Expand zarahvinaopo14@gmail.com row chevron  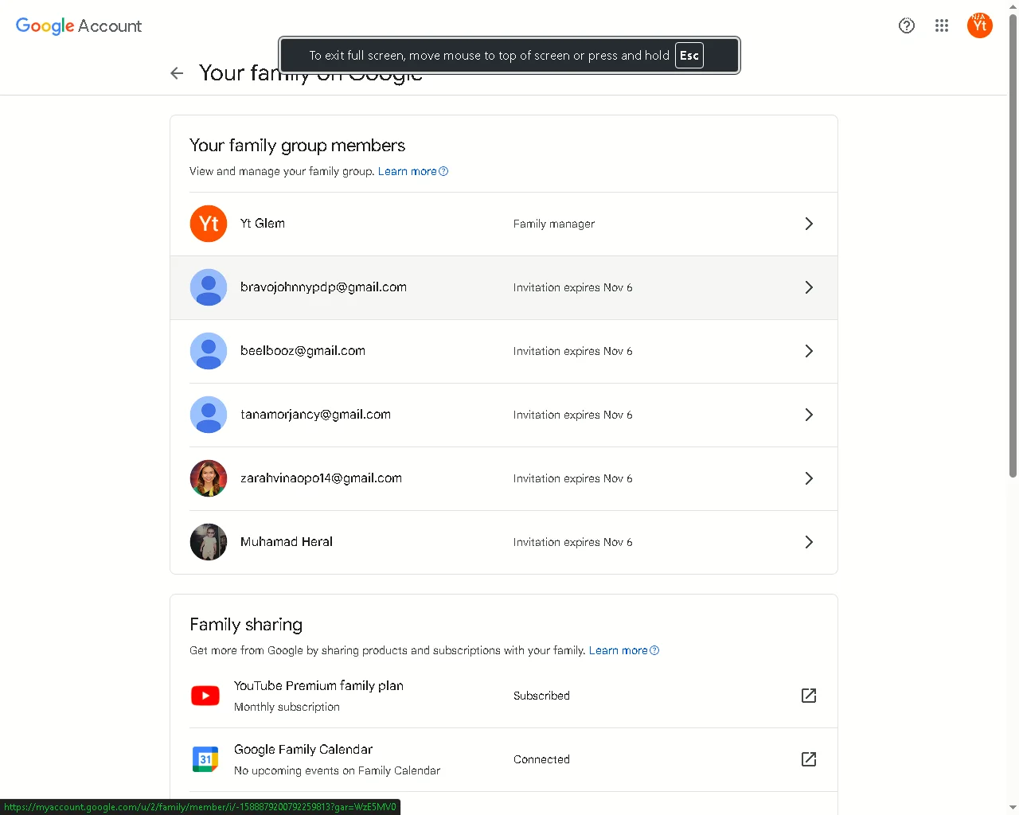(809, 478)
